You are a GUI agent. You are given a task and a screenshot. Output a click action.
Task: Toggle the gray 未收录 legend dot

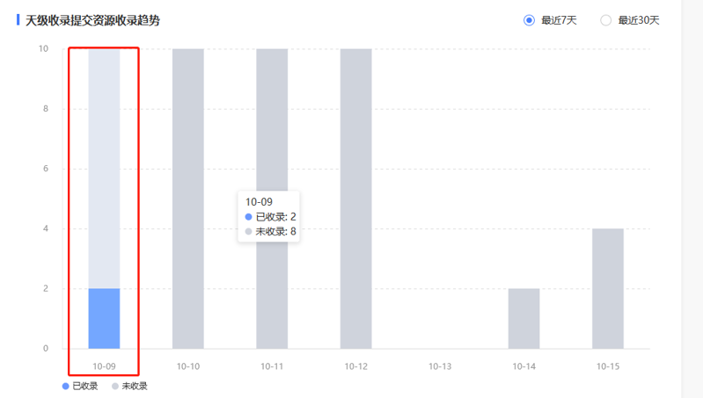point(114,386)
